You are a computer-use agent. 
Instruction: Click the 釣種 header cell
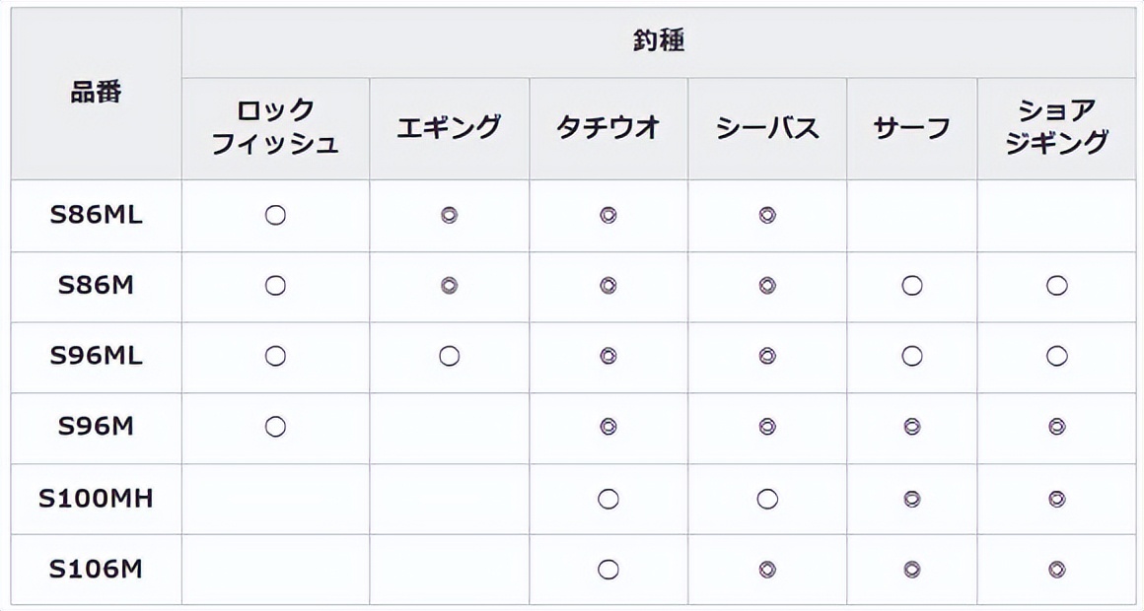[658, 42]
